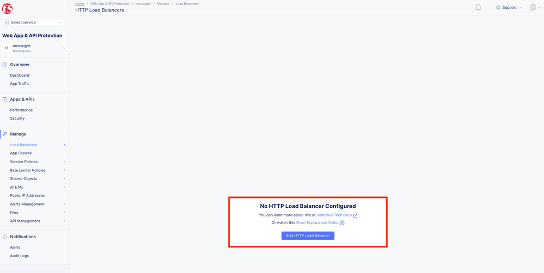The image size is (544, 273).
Task: Click the mcnaught namespace avatar
Action: tap(6, 48)
